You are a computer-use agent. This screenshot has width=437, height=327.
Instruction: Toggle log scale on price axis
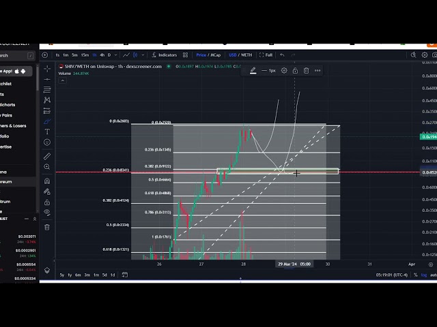pos(423,275)
